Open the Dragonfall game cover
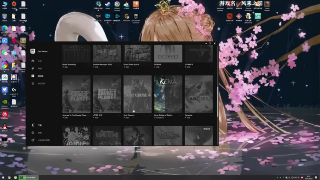Image resolution: width=320 pixels, height=180 pixels. pyautogui.click(x=168, y=136)
